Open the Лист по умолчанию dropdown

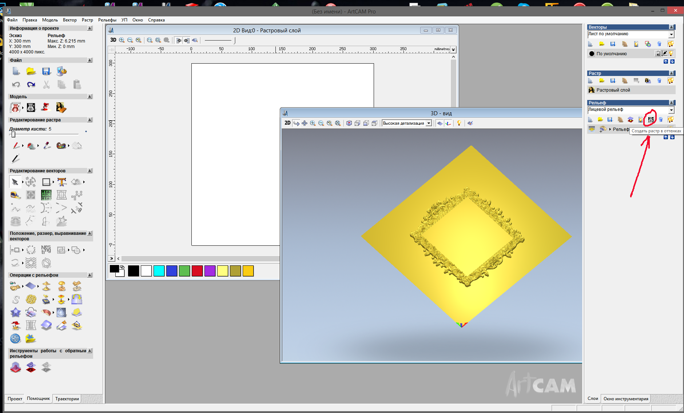pyautogui.click(x=671, y=34)
